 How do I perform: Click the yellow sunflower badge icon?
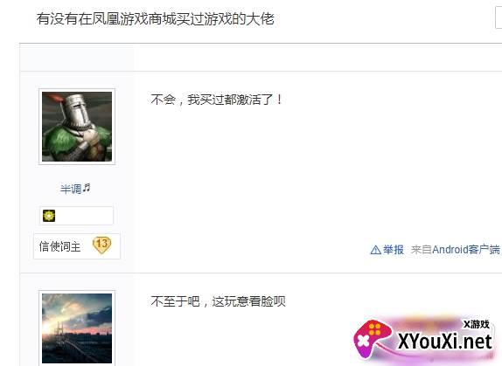click(49, 216)
